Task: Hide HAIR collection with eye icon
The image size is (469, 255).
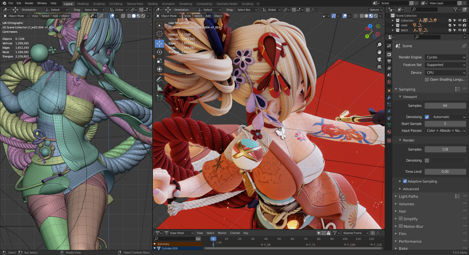Action: coord(460,25)
